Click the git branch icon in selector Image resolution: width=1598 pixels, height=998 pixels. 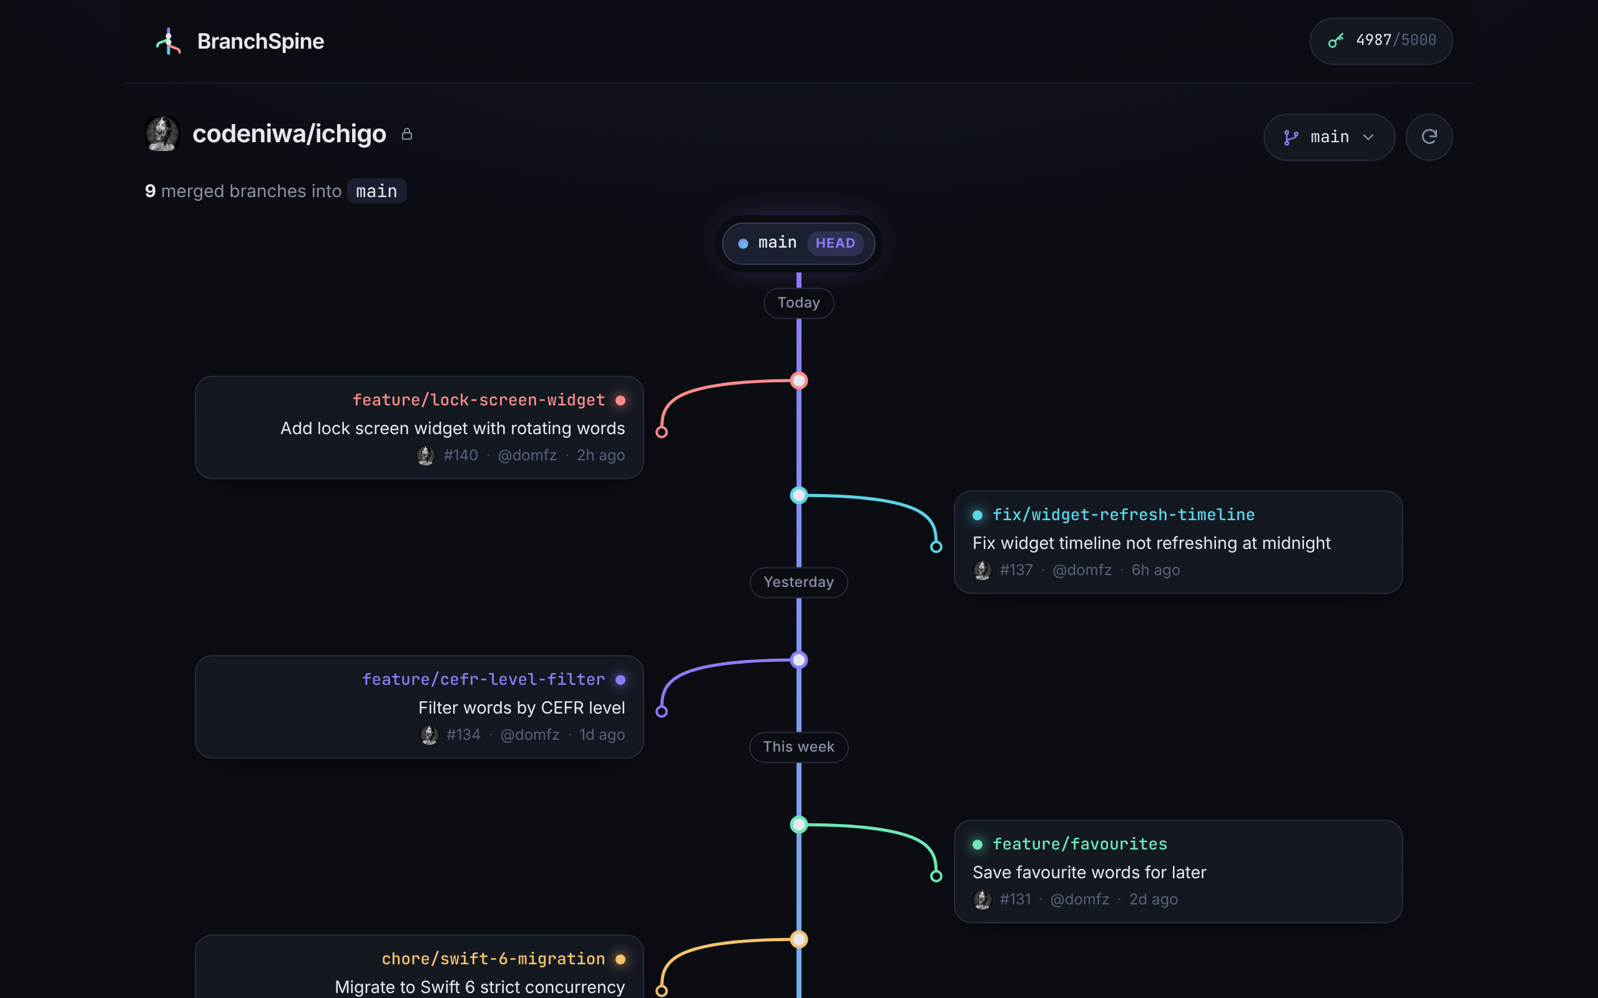coord(1291,137)
